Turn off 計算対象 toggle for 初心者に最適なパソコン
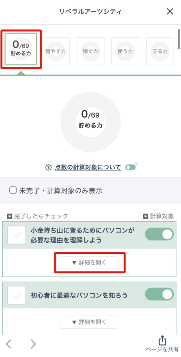The height and width of the screenshot is (357, 181). (x=159, y=295)
